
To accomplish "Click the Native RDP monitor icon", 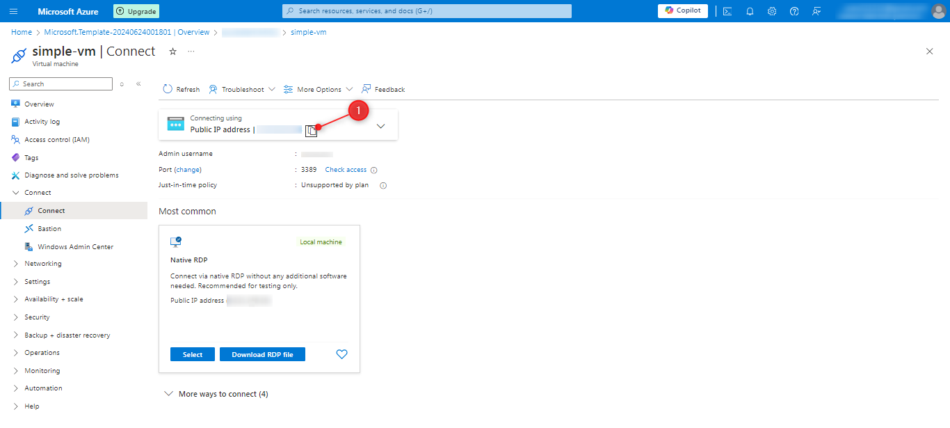I will point(176,241).
